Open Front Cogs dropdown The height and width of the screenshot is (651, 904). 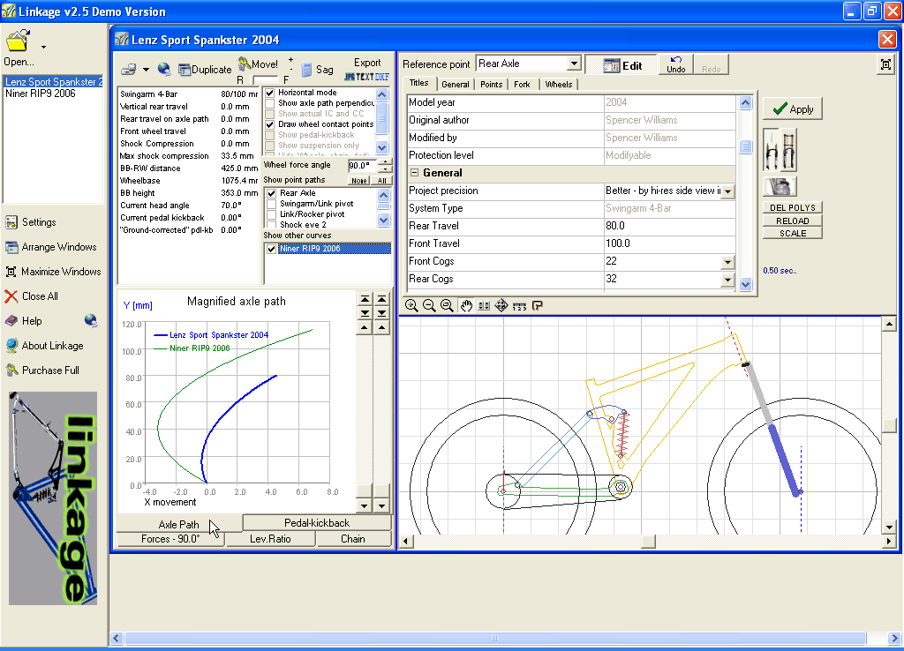[x=728, y=262]
